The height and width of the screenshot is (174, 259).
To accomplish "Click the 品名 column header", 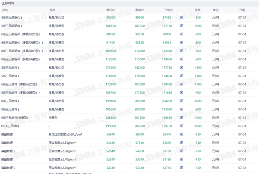I will 5,10.
